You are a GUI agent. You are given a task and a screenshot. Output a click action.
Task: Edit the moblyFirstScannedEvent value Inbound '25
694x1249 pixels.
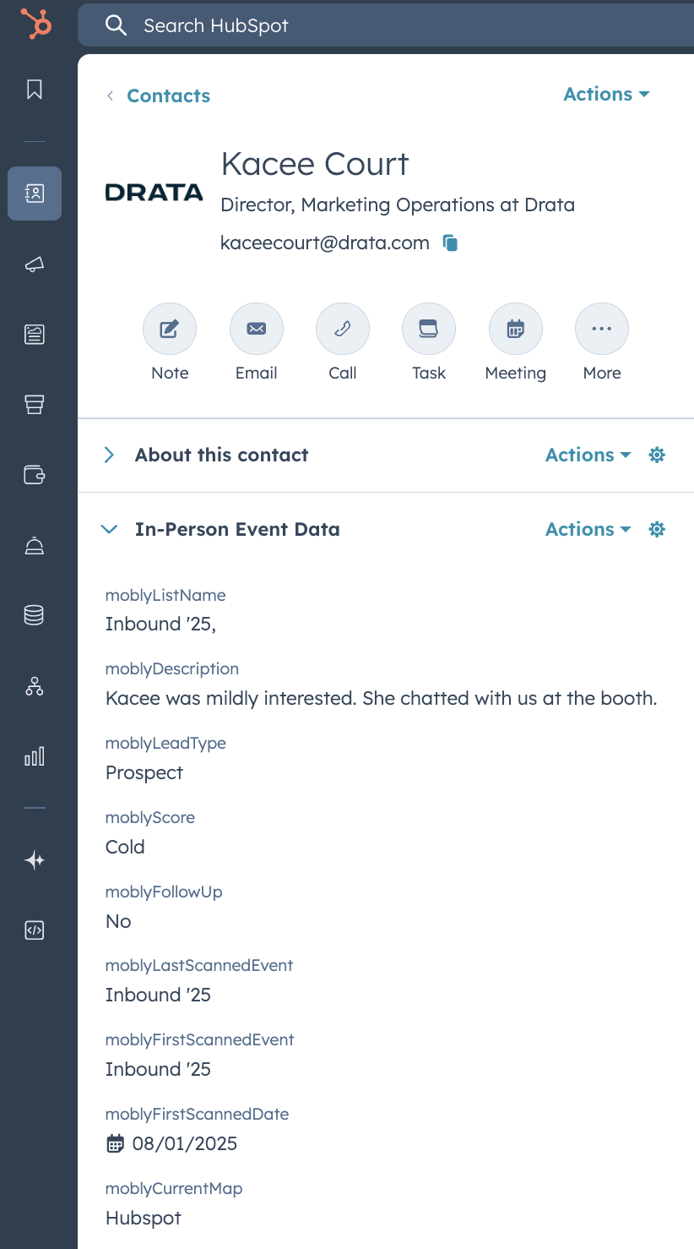coord(158,1070)
